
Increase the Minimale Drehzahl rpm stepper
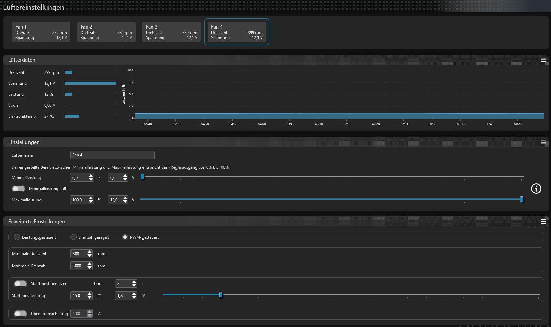click(90, 252)
